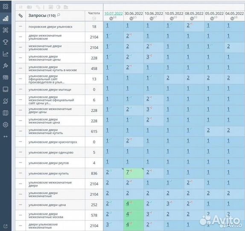The height and width of the screenshot is (231, 245).
Task: Open the page-layout audit sidebar icon
Action: coord(6,77)
